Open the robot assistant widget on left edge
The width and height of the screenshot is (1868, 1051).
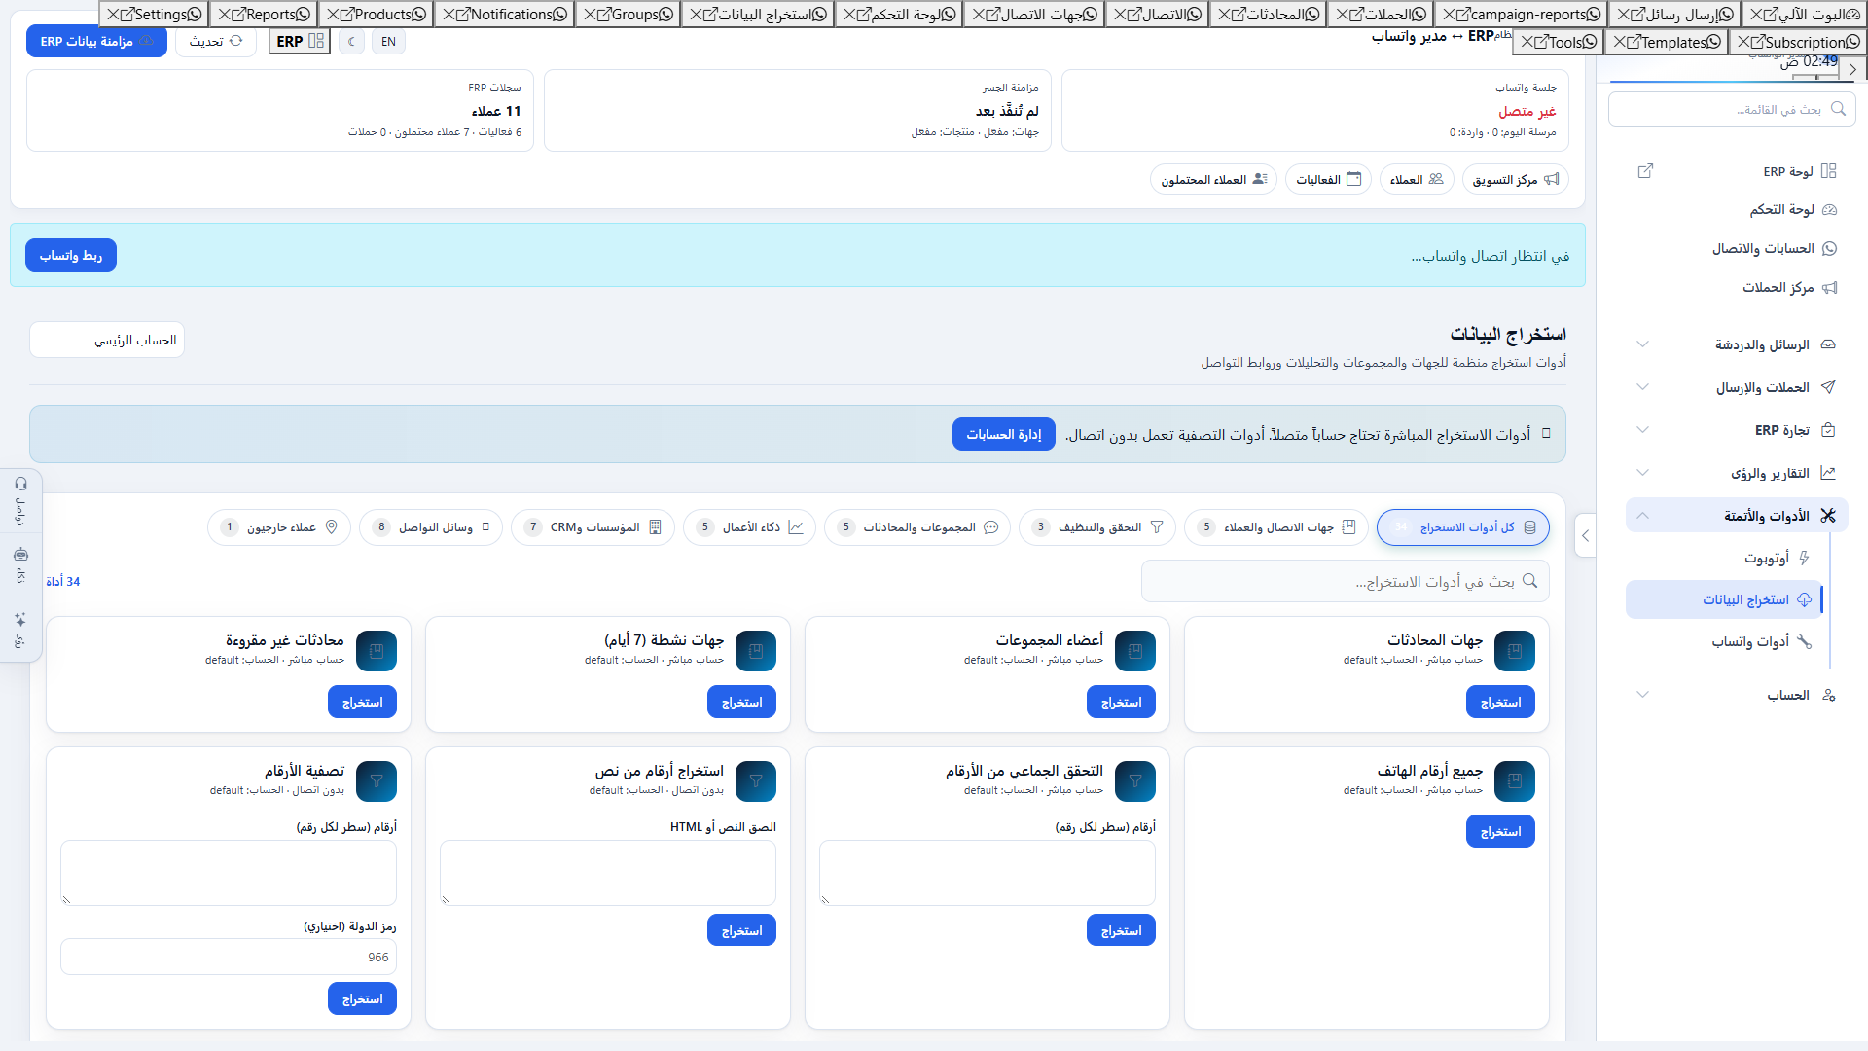tap(21, 564)
